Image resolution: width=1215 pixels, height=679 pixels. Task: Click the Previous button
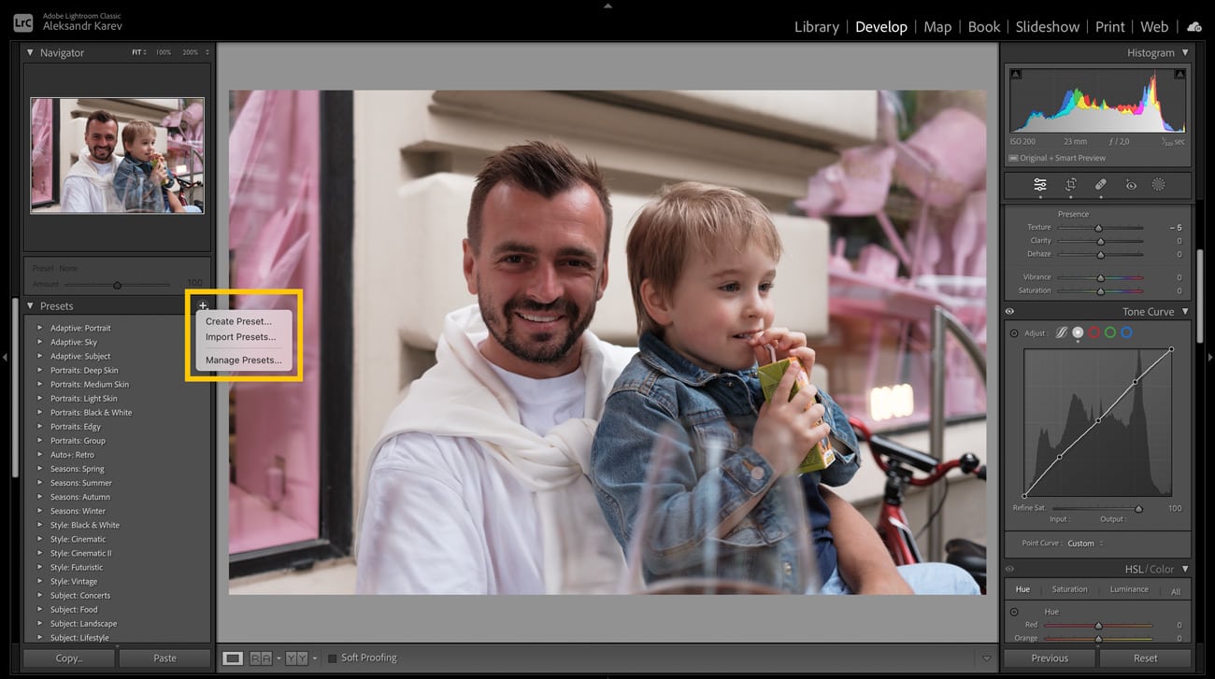pyautogui.click(x=1050, y=658)
